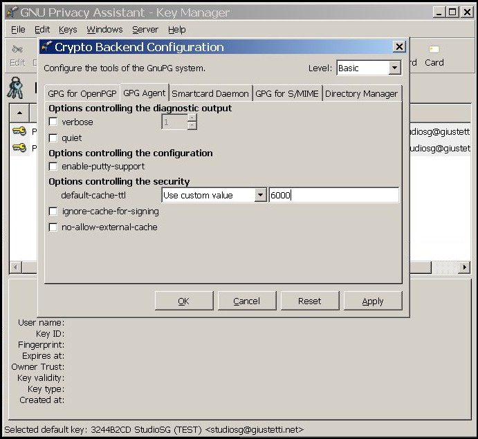
Task: Open the Help menu
Action: tap(177, 30)
